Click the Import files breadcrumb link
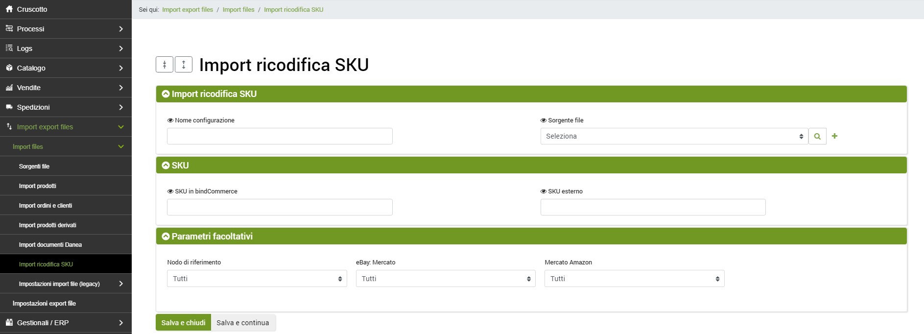 coord(238,10)
